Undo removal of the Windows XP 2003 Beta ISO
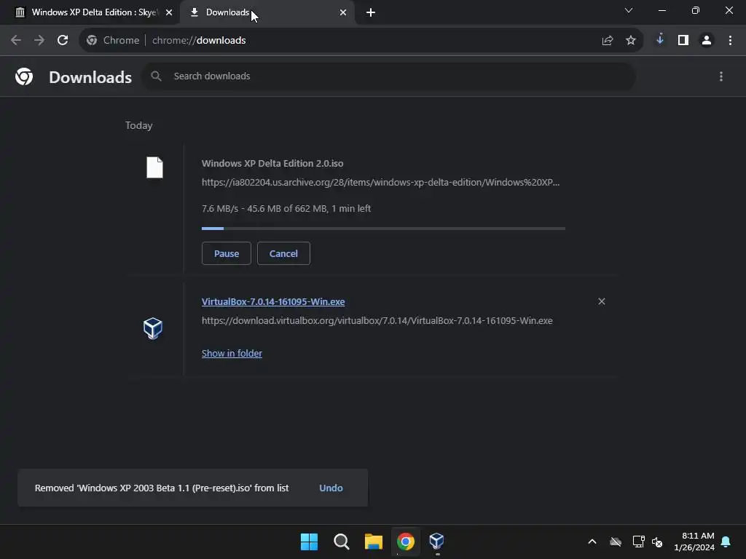 [331, 488]
